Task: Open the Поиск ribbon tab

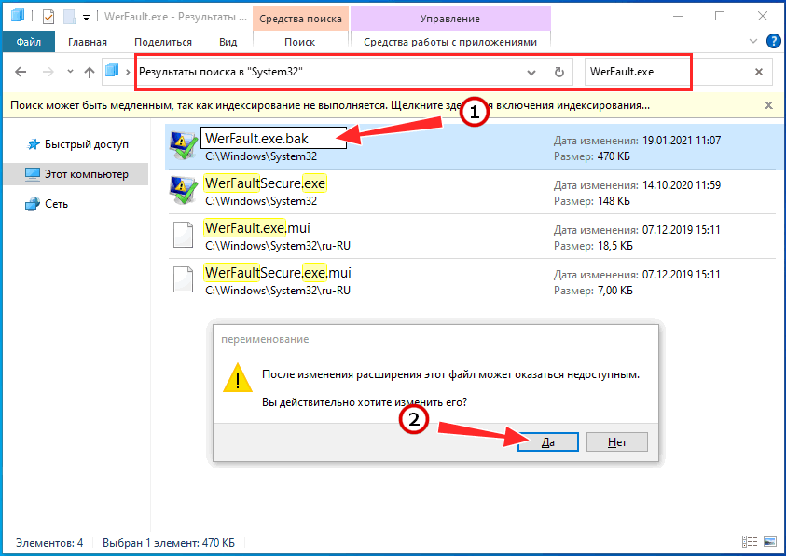Action: tap(300, 42)
